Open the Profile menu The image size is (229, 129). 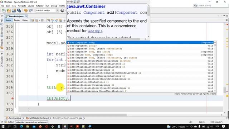(62, 6)
